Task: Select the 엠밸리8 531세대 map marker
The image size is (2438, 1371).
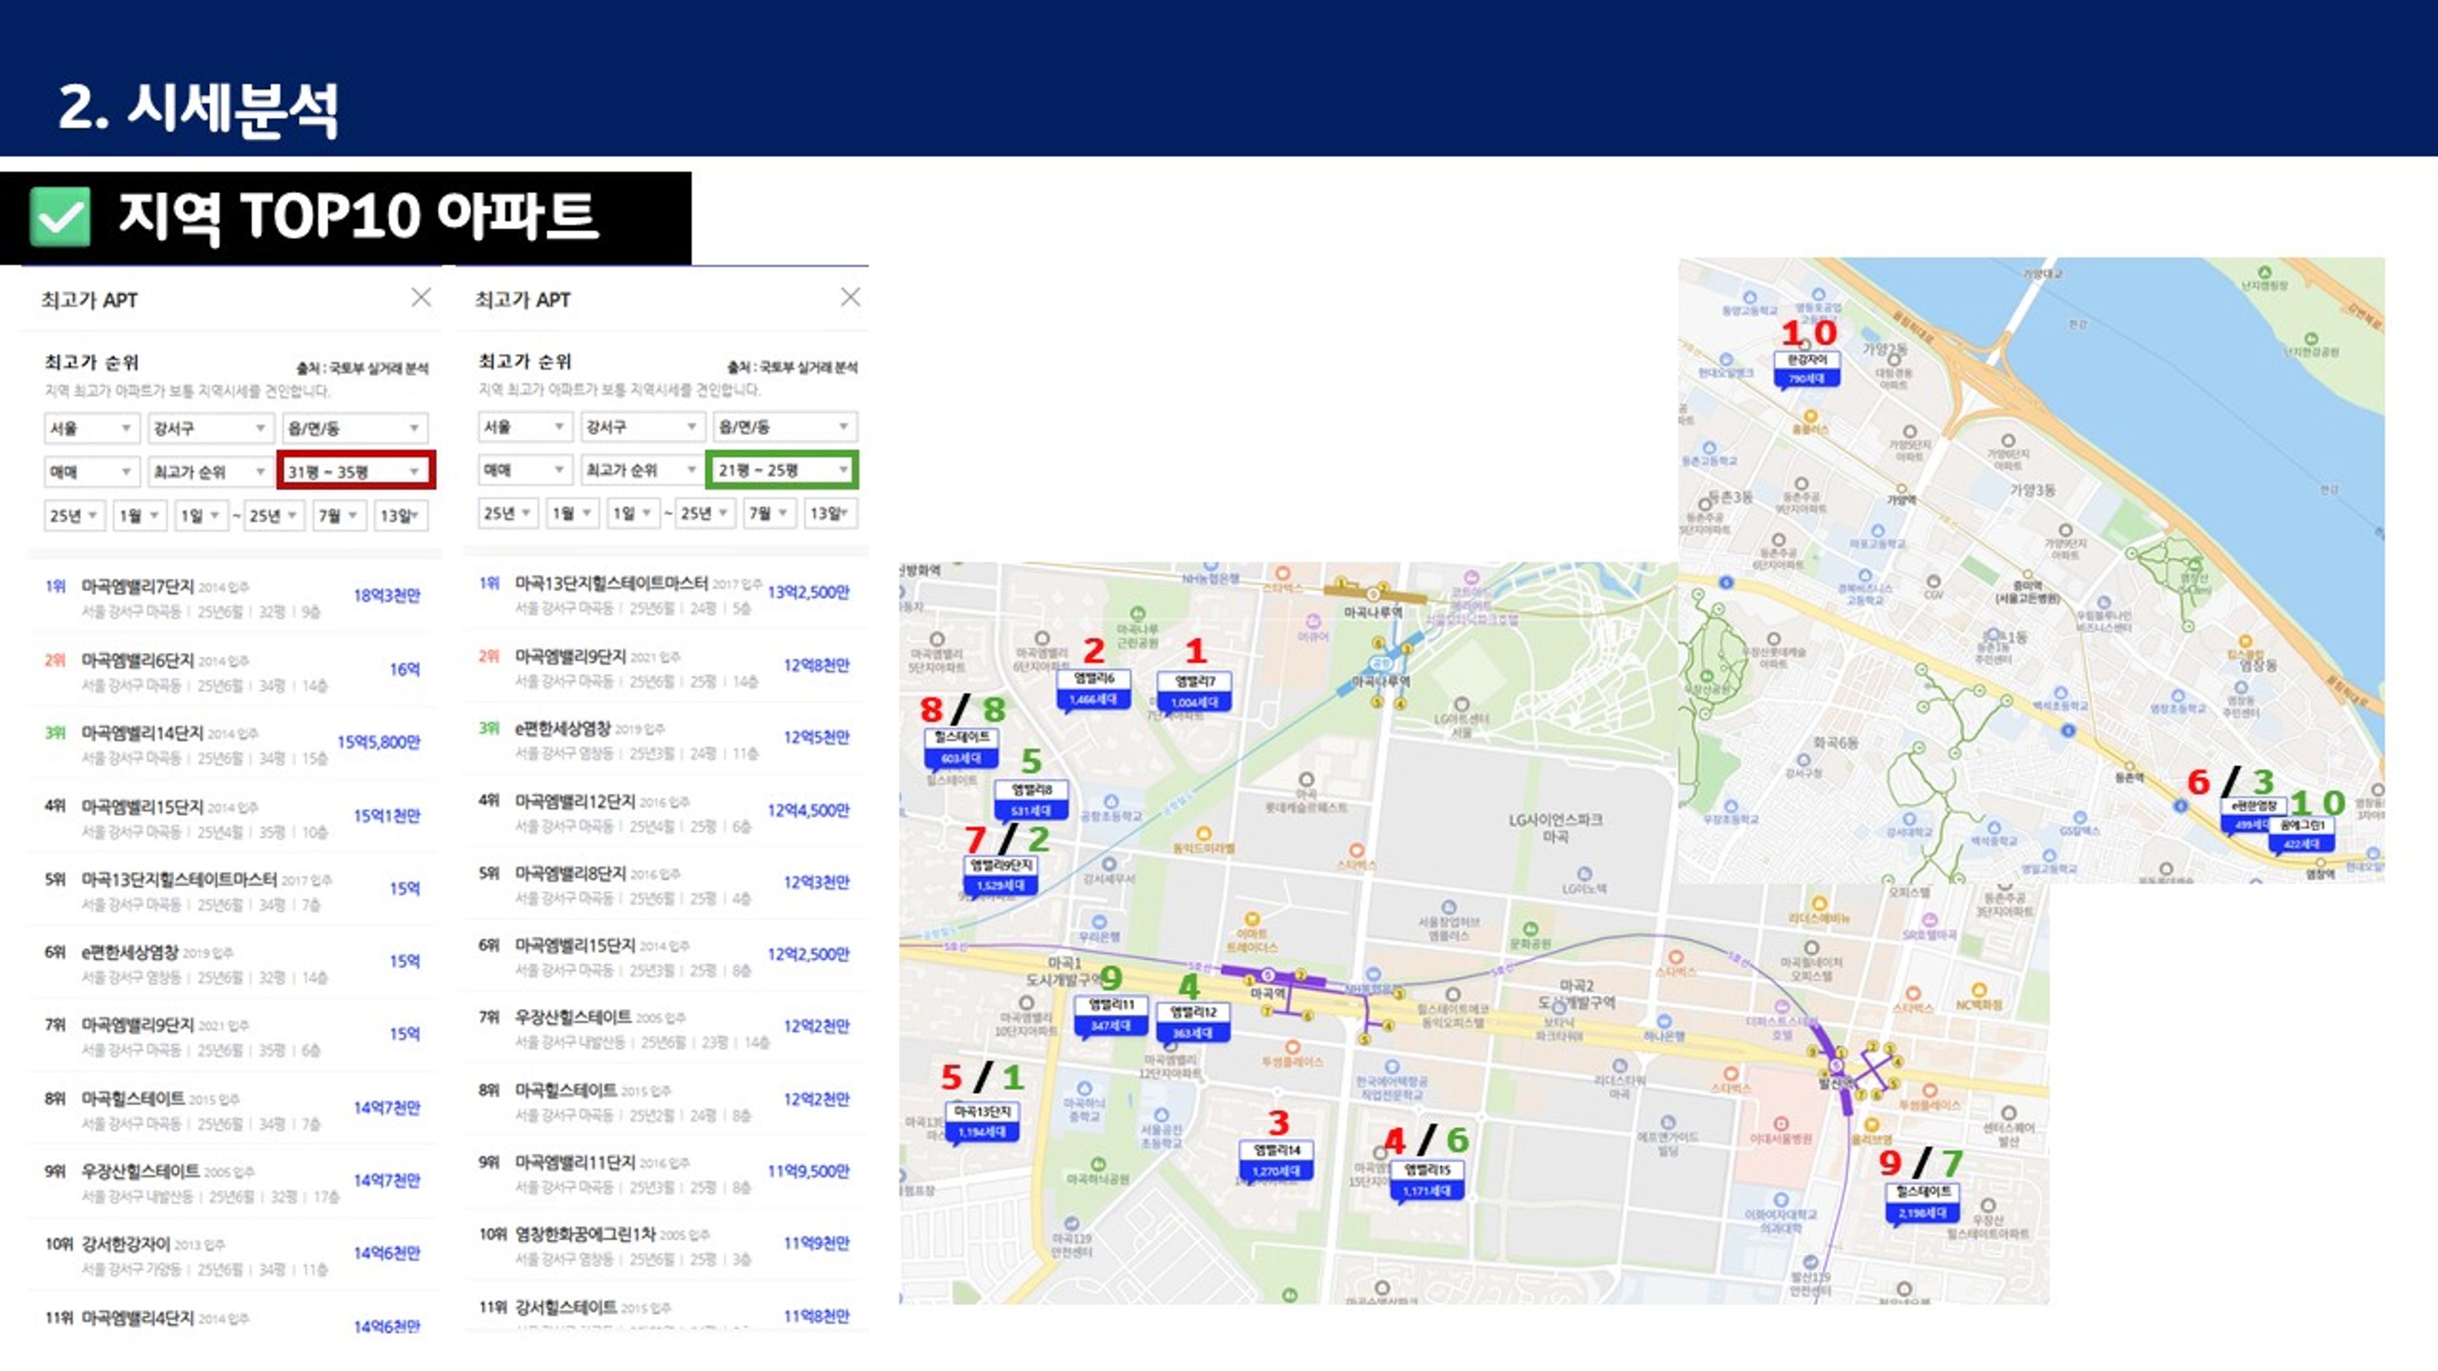Action: pyautogui.click(x=1032, y=800)
